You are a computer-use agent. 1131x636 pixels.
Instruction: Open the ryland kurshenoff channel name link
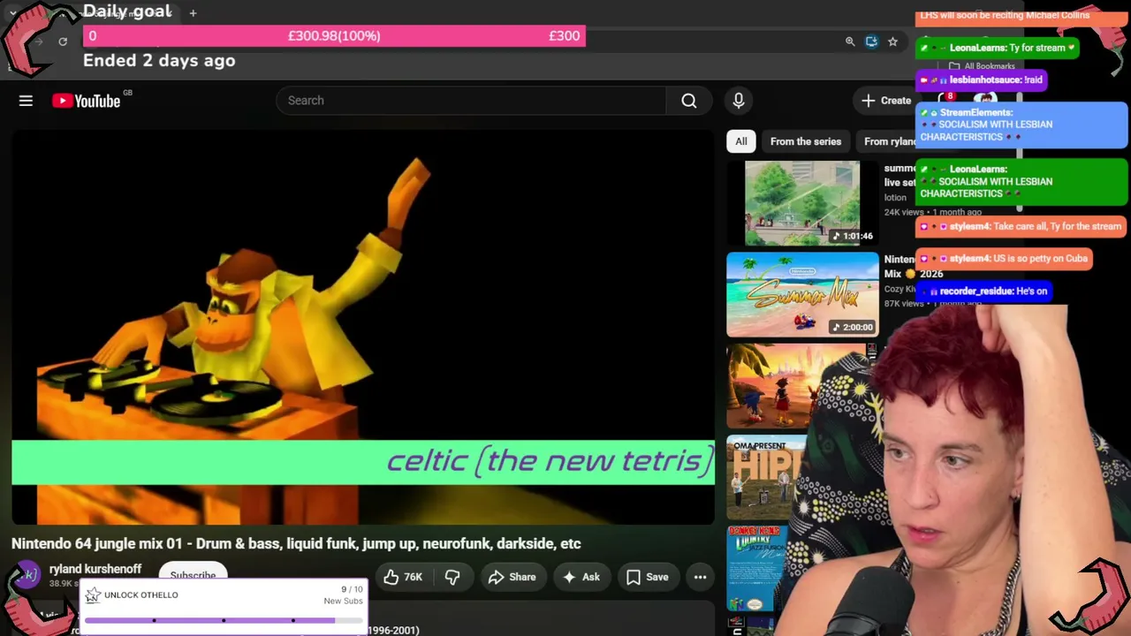coord(95,569)
